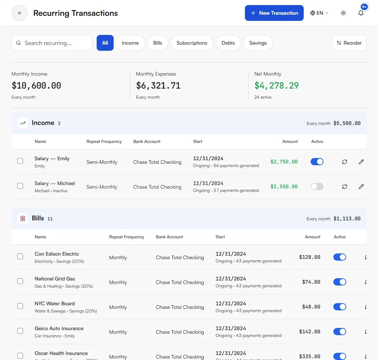
Task: Click Net Monthly $4,278.29 value
Action: [x=277, y=85]
